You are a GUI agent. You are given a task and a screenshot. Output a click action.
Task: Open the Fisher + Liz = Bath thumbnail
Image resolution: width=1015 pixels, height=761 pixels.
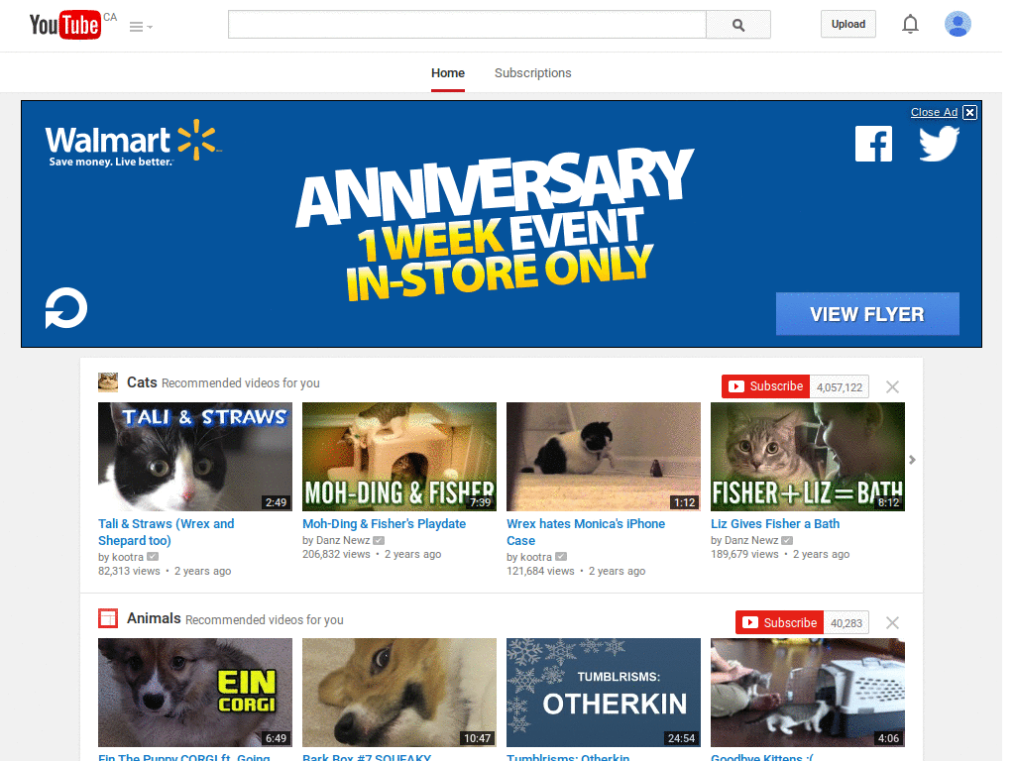point(808,457)
